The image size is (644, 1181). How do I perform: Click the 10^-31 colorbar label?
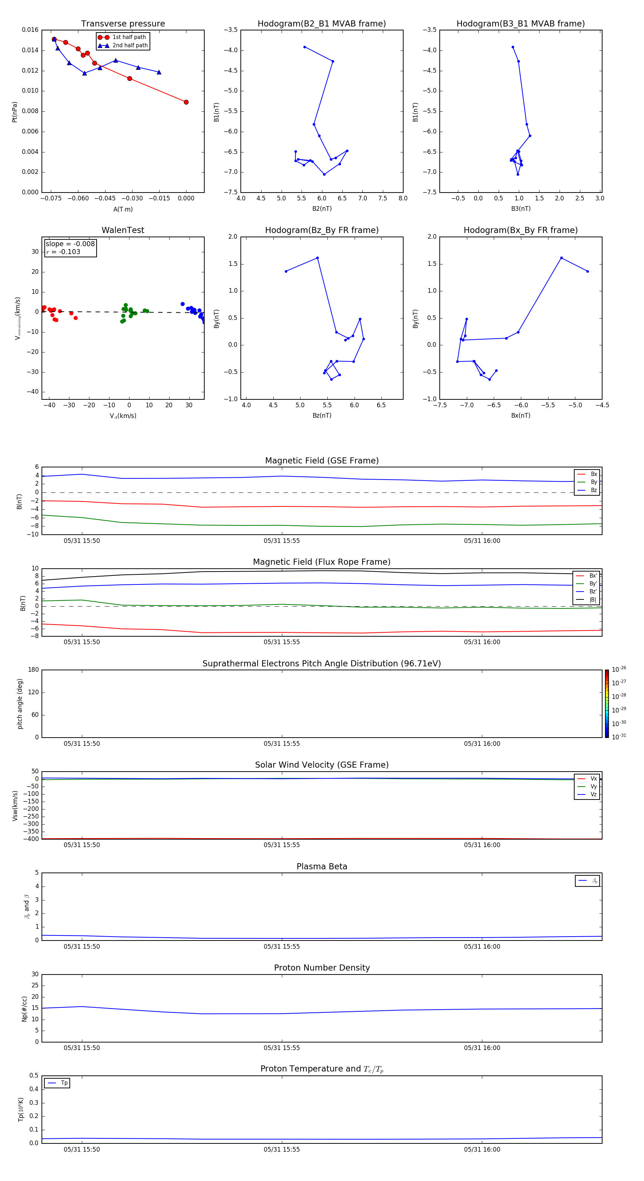(x=619, y=737)
